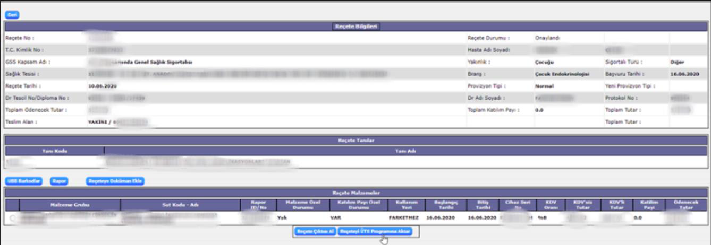The image size is (711, 245).
Task: Click the Reçete Bilgileri section title
Action: coord(355,26)
